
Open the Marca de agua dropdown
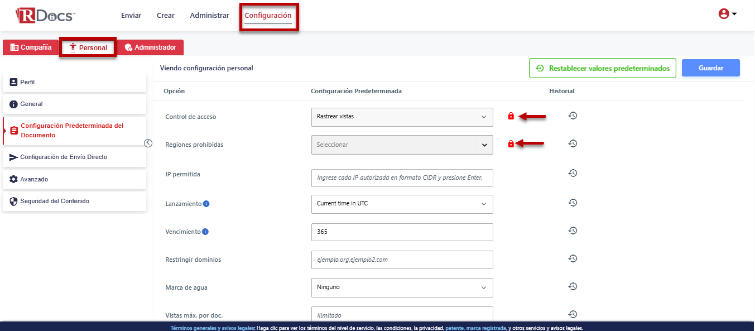click(x=402, y=287)
